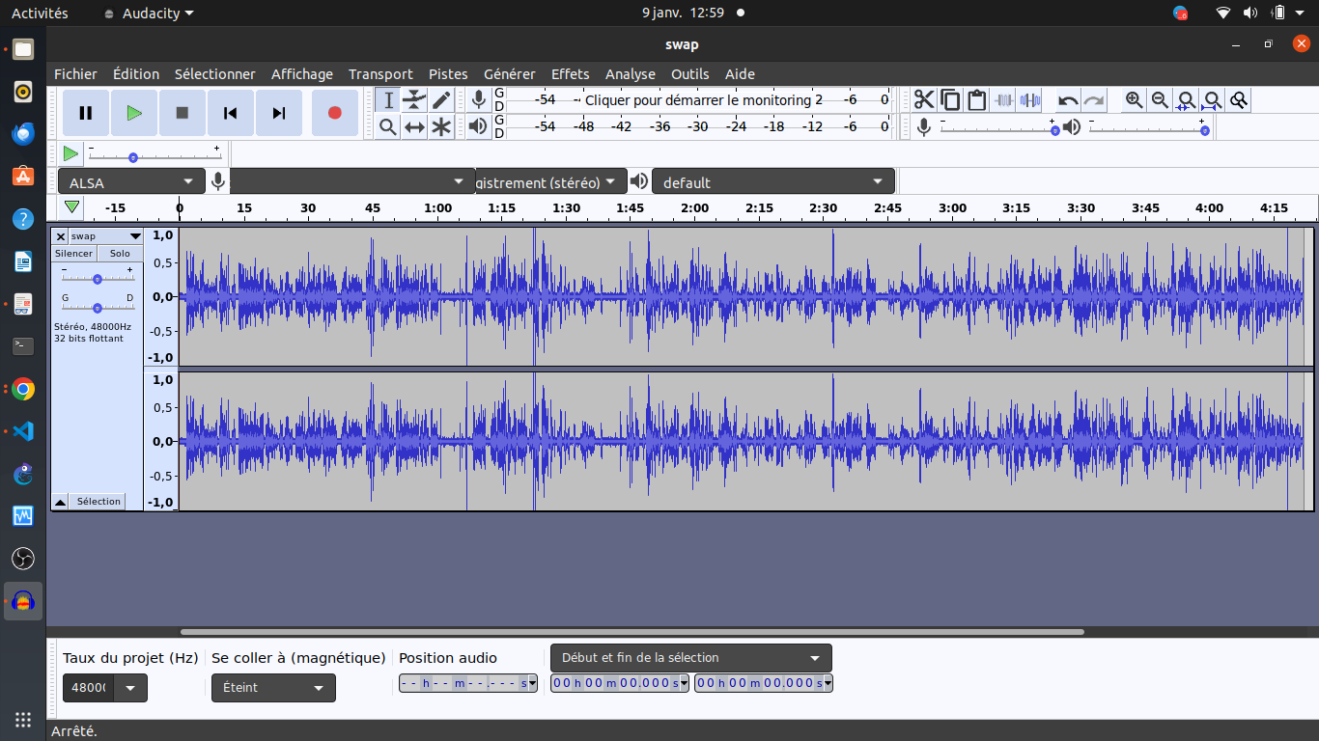Choose the Envelope tool
1319x741 pixels.
pyautogui.click(x=415, y=100)
